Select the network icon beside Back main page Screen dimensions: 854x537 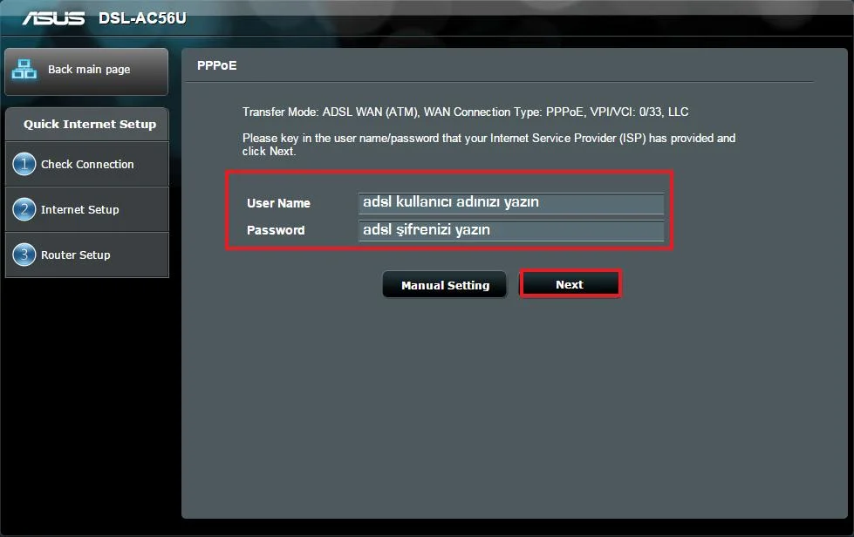[24, 71]
